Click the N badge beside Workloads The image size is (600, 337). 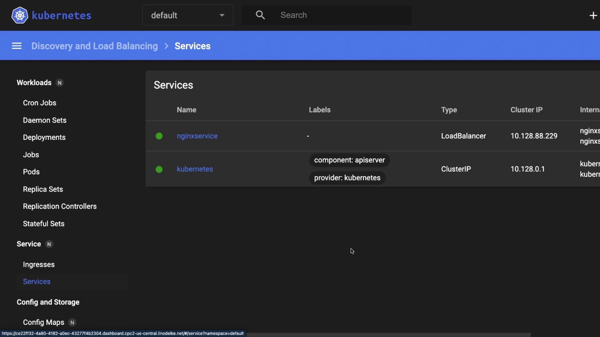click(60, 83)
